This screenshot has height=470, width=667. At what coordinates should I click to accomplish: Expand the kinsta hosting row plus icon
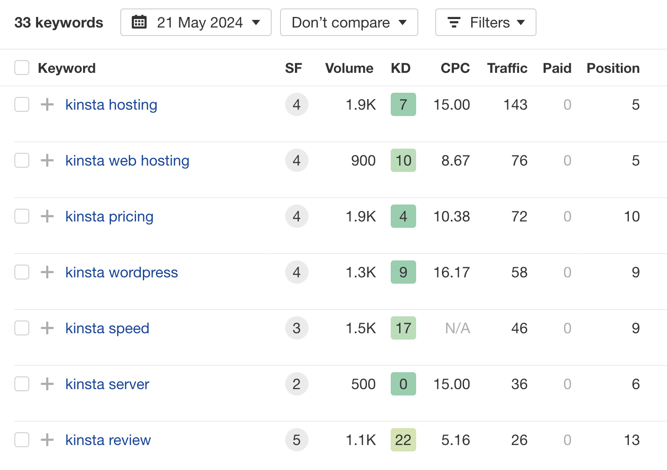click(x=47, y=105)
